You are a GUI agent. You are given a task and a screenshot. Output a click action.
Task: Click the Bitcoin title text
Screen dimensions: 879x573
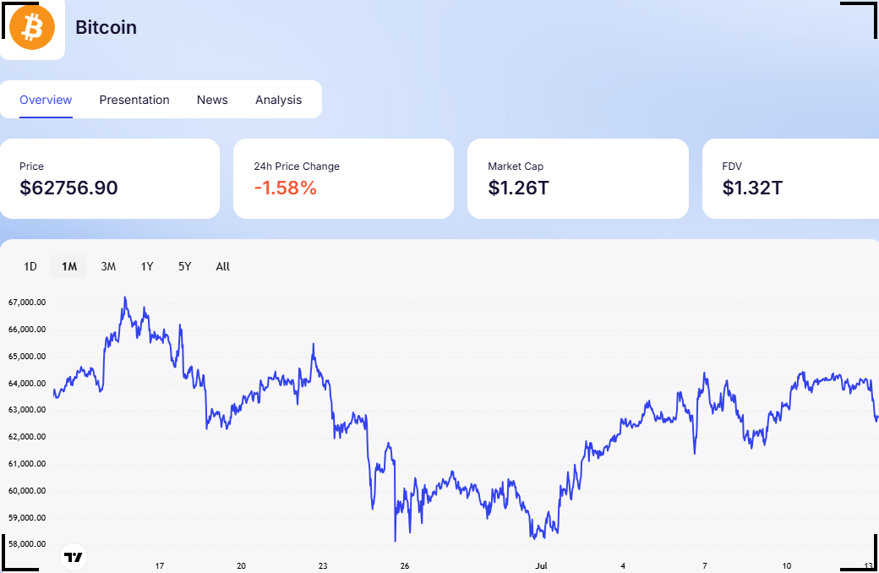(106, 28)
